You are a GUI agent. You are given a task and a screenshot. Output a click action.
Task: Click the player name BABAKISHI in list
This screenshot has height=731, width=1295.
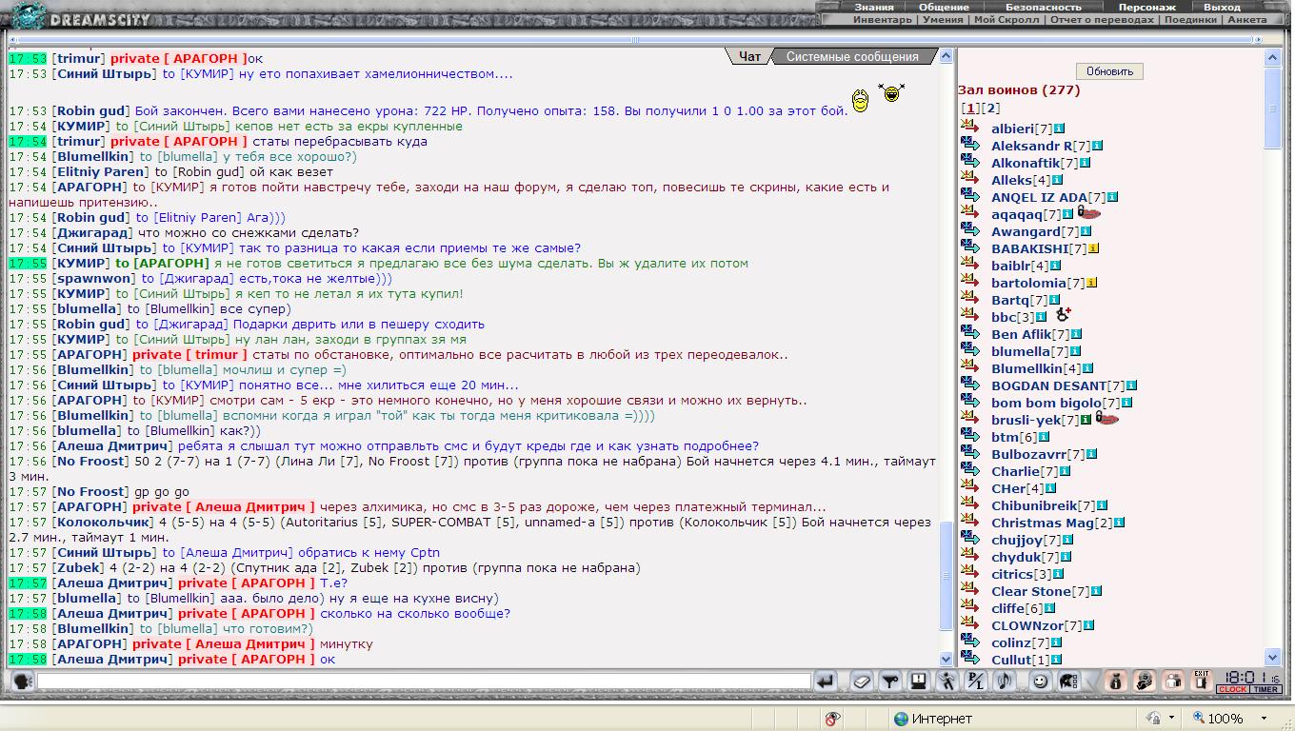coord(1029,248)
